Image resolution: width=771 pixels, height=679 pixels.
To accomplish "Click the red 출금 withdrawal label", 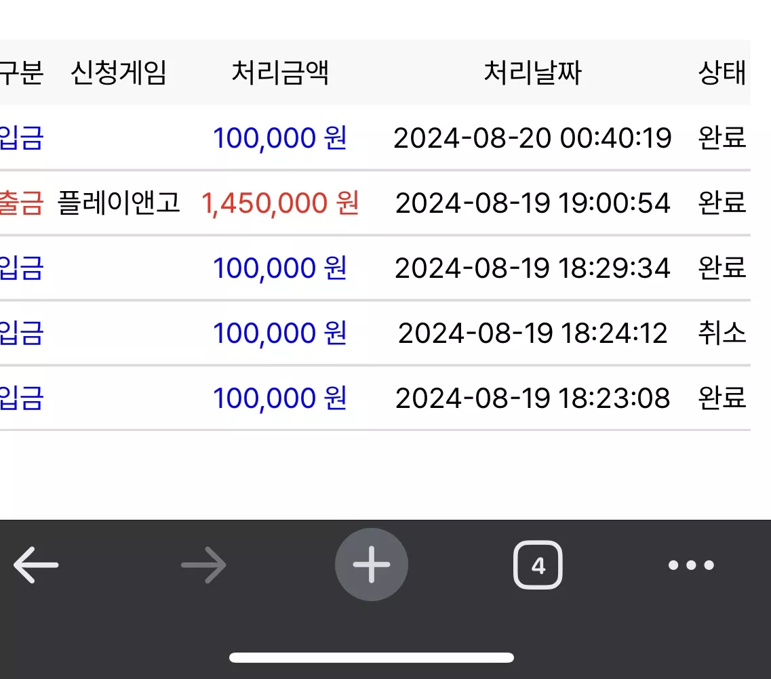I will [x=22, y=203].
